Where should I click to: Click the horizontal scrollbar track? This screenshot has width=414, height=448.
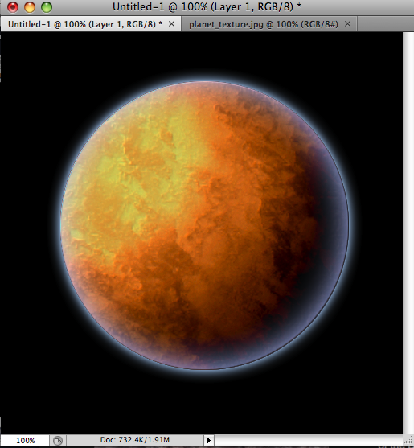click(x=309, y=440)
